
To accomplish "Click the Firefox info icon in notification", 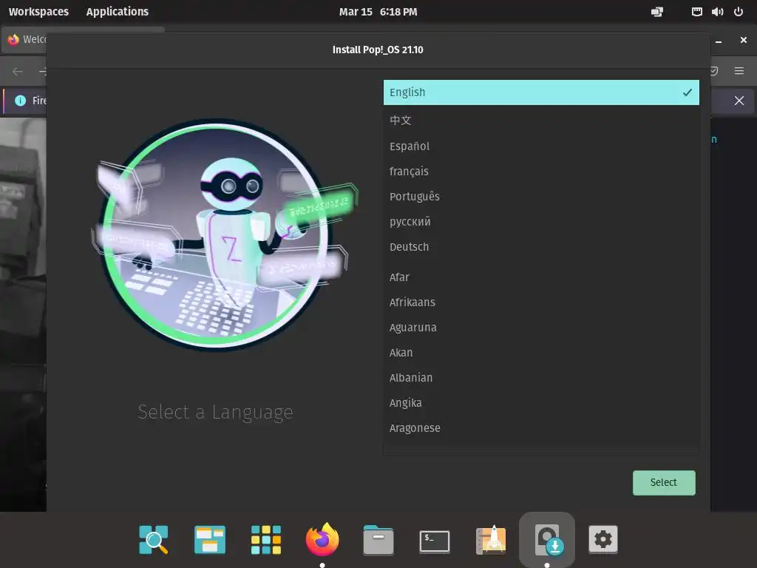I will click(20, 101).
